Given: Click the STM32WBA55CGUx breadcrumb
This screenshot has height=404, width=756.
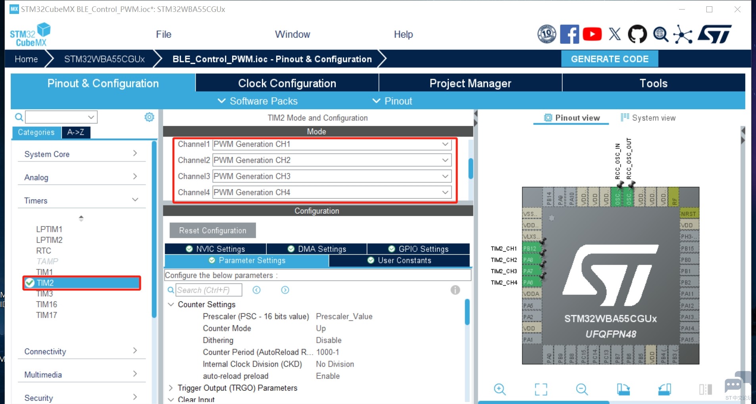Looking at the screenshot, I should tap(104, 59).
